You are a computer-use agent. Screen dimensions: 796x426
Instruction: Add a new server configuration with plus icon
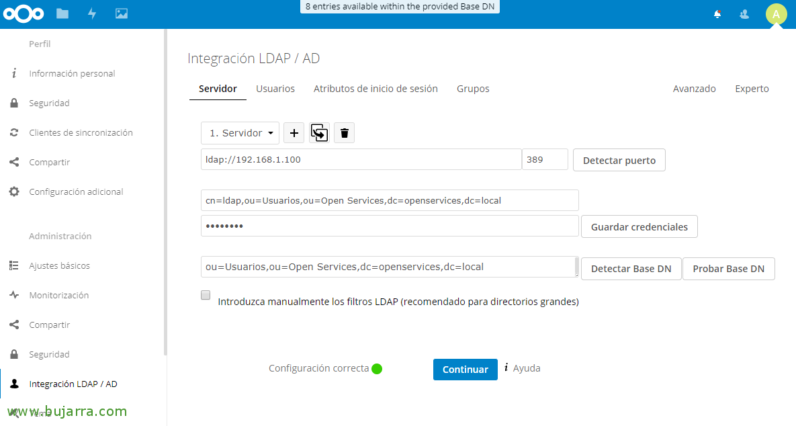pos(294,133)
